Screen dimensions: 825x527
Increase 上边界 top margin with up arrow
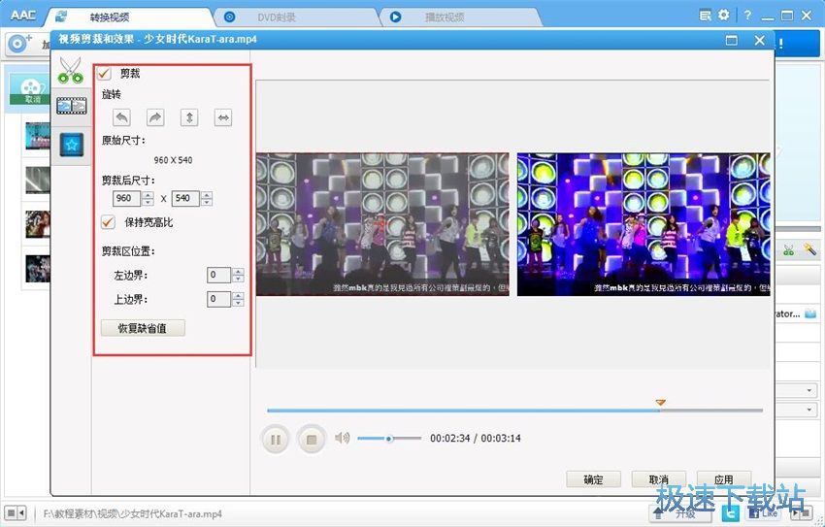coord(239,296)
